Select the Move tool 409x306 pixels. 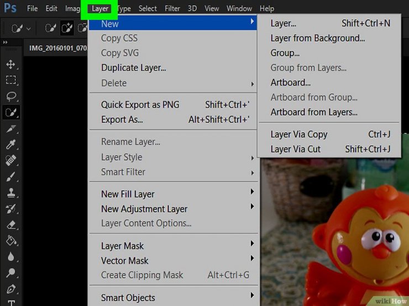[11, 65]
